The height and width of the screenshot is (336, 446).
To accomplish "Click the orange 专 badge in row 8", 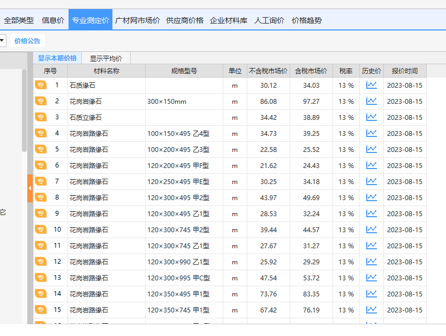I will [41, 197].
